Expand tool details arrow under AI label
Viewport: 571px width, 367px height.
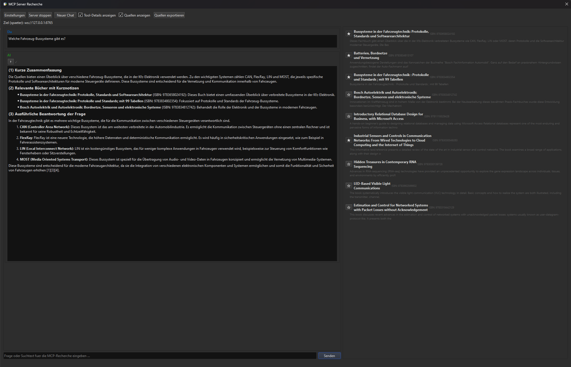coord(11,61)
